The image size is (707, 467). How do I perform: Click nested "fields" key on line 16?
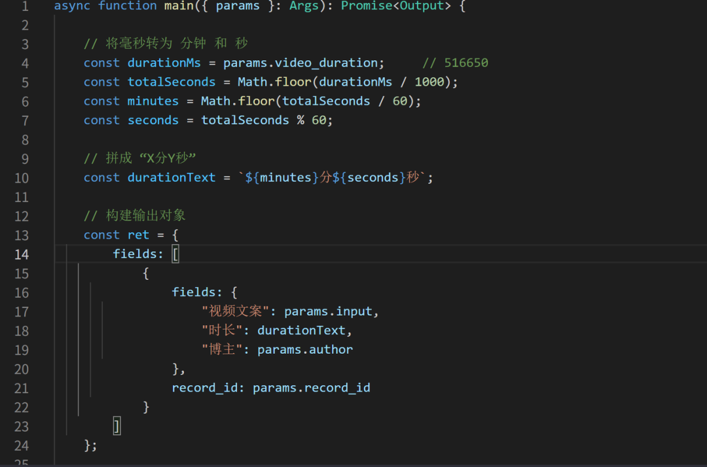(x=193, y=292)
